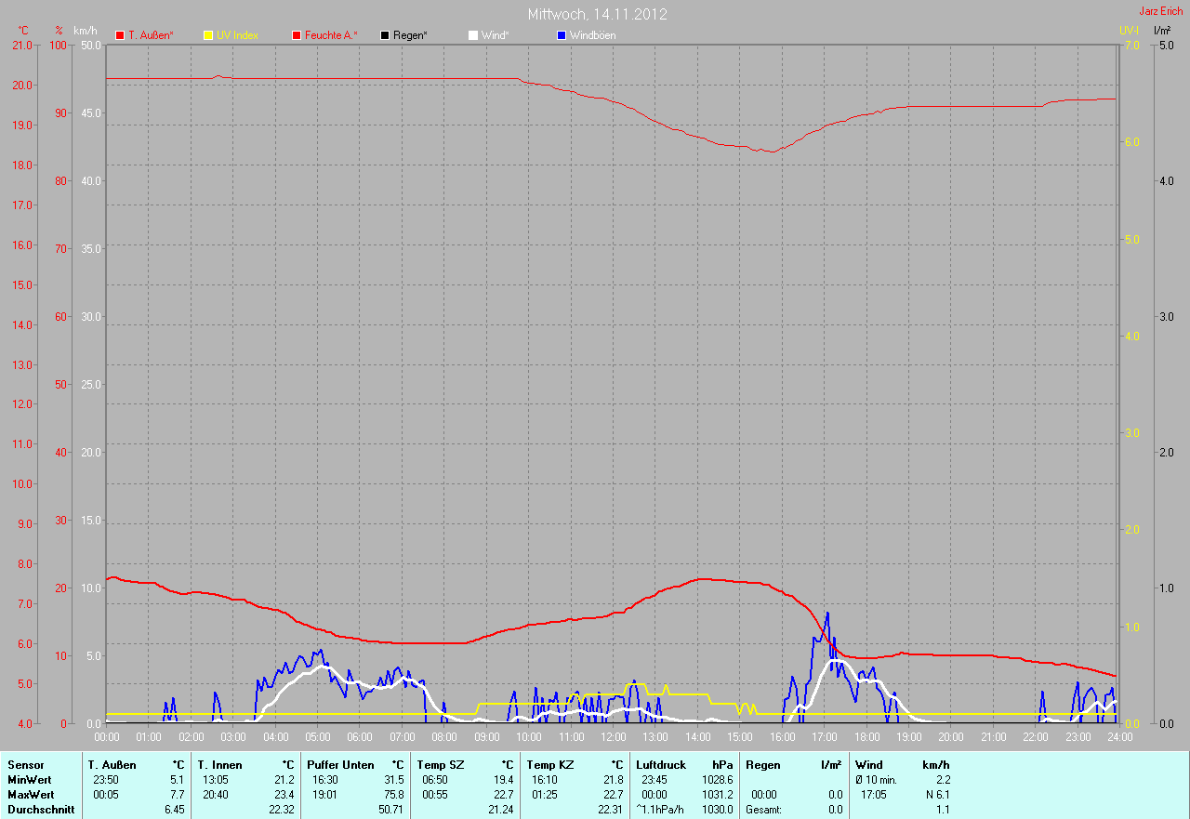
Task: Click the Temp SZ column header
Action: point(441,765)
